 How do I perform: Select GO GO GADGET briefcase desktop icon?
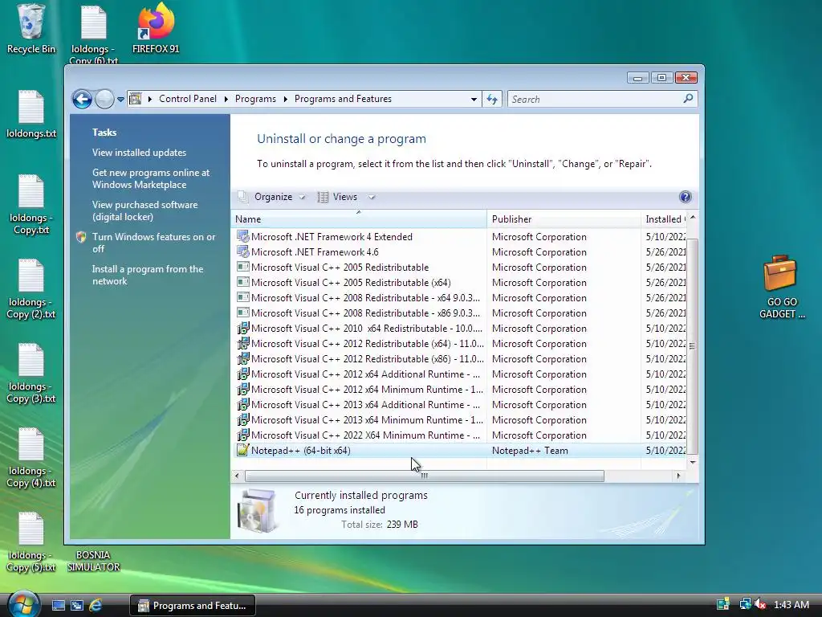tap(781, 288)
